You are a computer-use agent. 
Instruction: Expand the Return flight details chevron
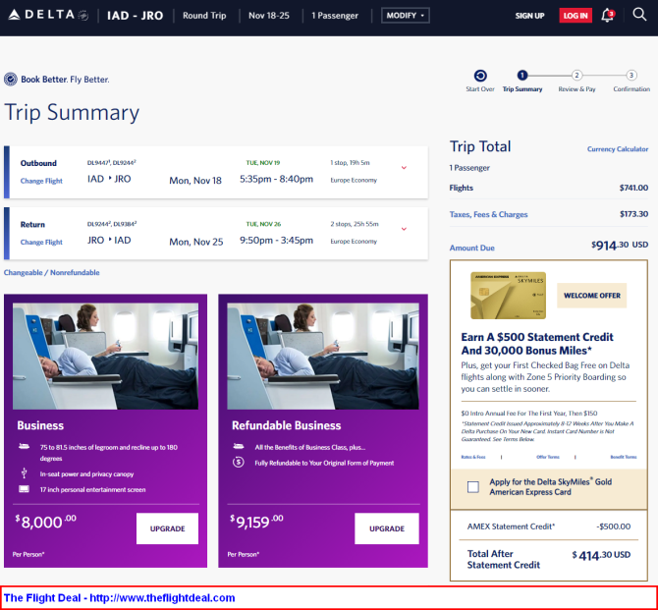coord(404,229)
